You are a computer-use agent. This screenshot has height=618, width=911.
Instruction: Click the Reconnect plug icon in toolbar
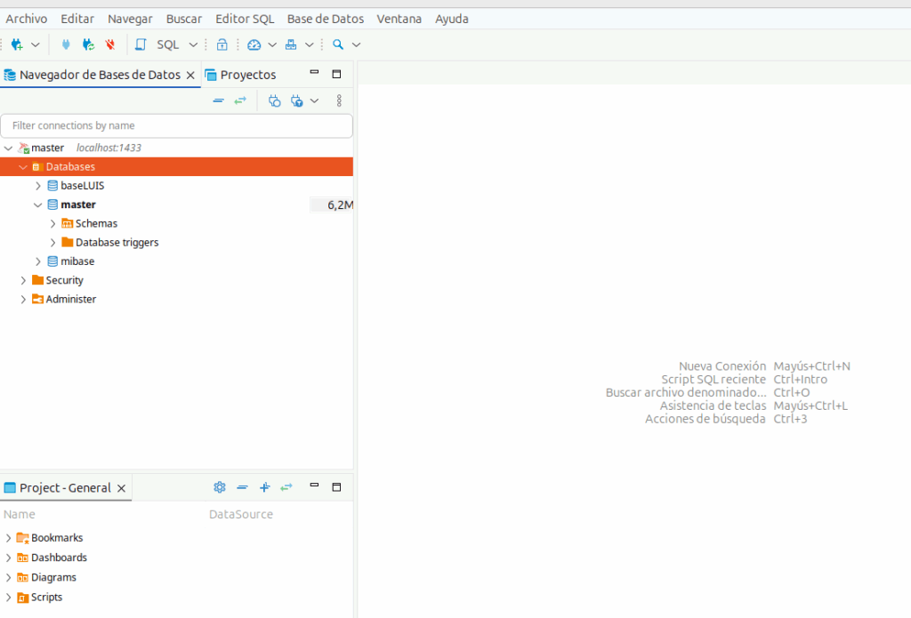[88, 44]
